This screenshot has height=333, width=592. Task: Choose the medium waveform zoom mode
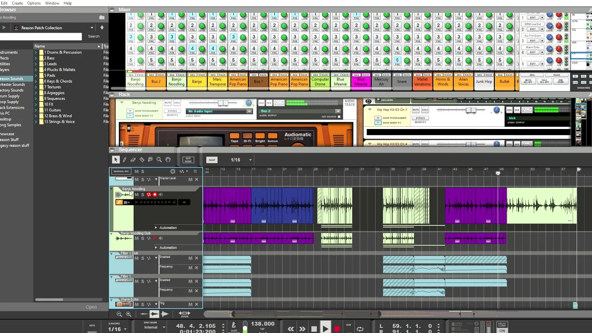coord(154,314)
